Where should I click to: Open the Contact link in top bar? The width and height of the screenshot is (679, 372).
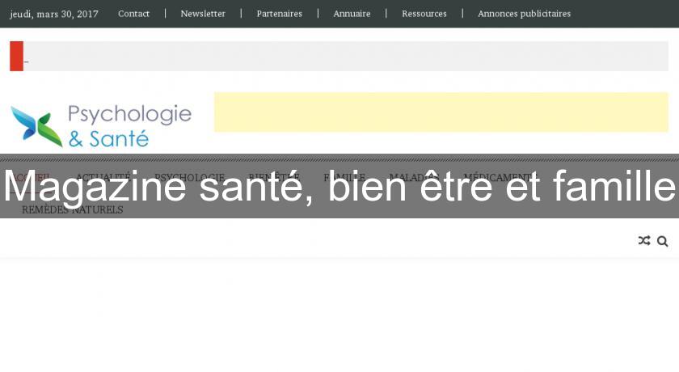[133, 14]
